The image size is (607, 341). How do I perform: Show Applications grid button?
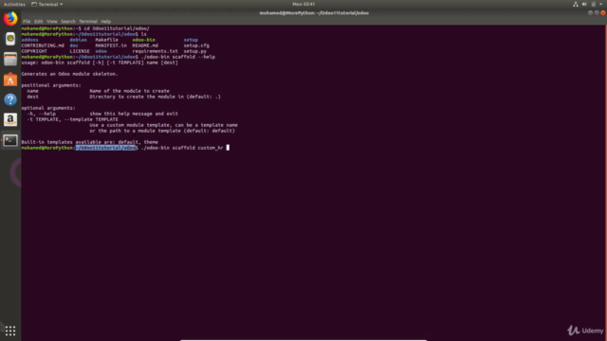point(10,331)
